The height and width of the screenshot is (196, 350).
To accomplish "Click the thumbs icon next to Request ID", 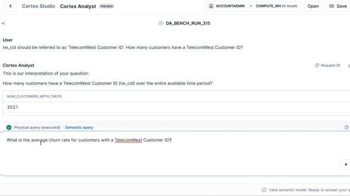I will pos(349,65).
